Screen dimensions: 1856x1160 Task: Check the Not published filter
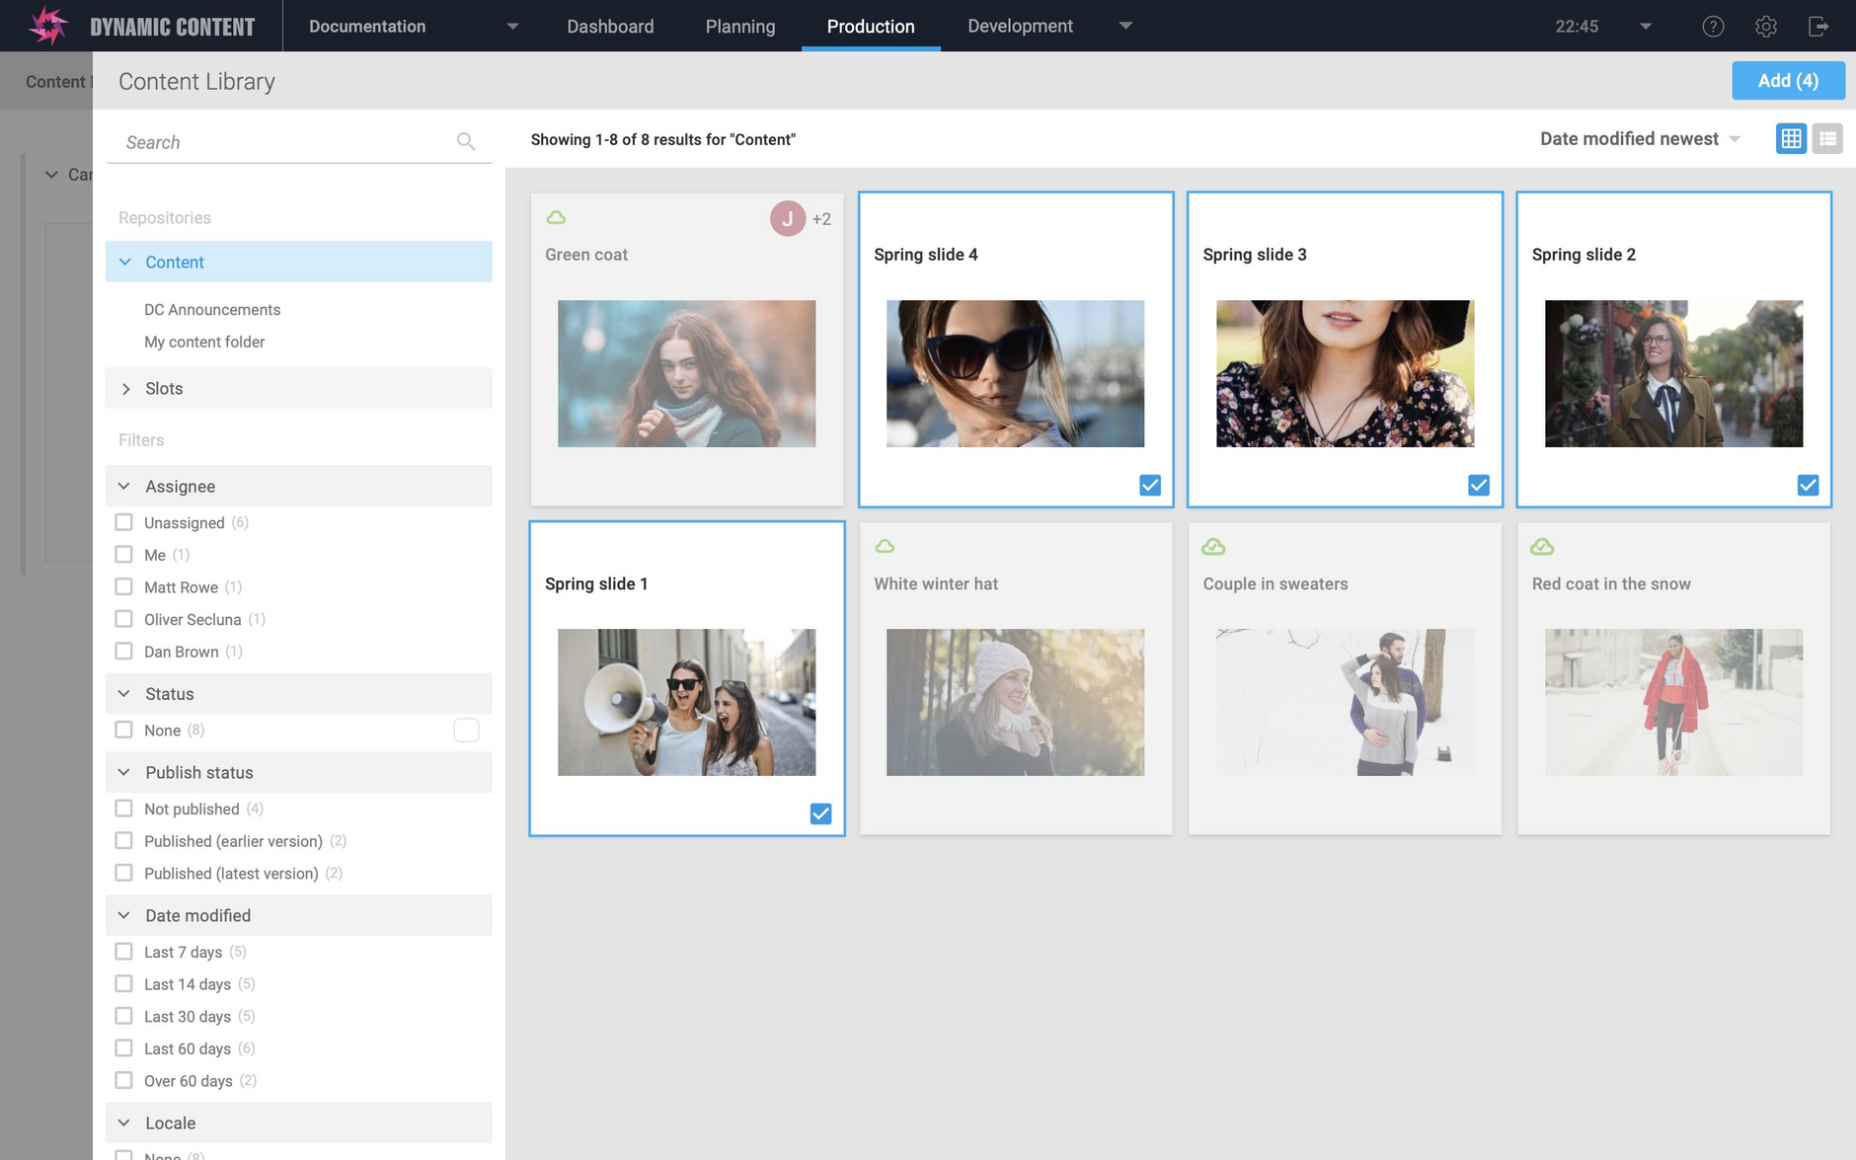pos(123,809)
